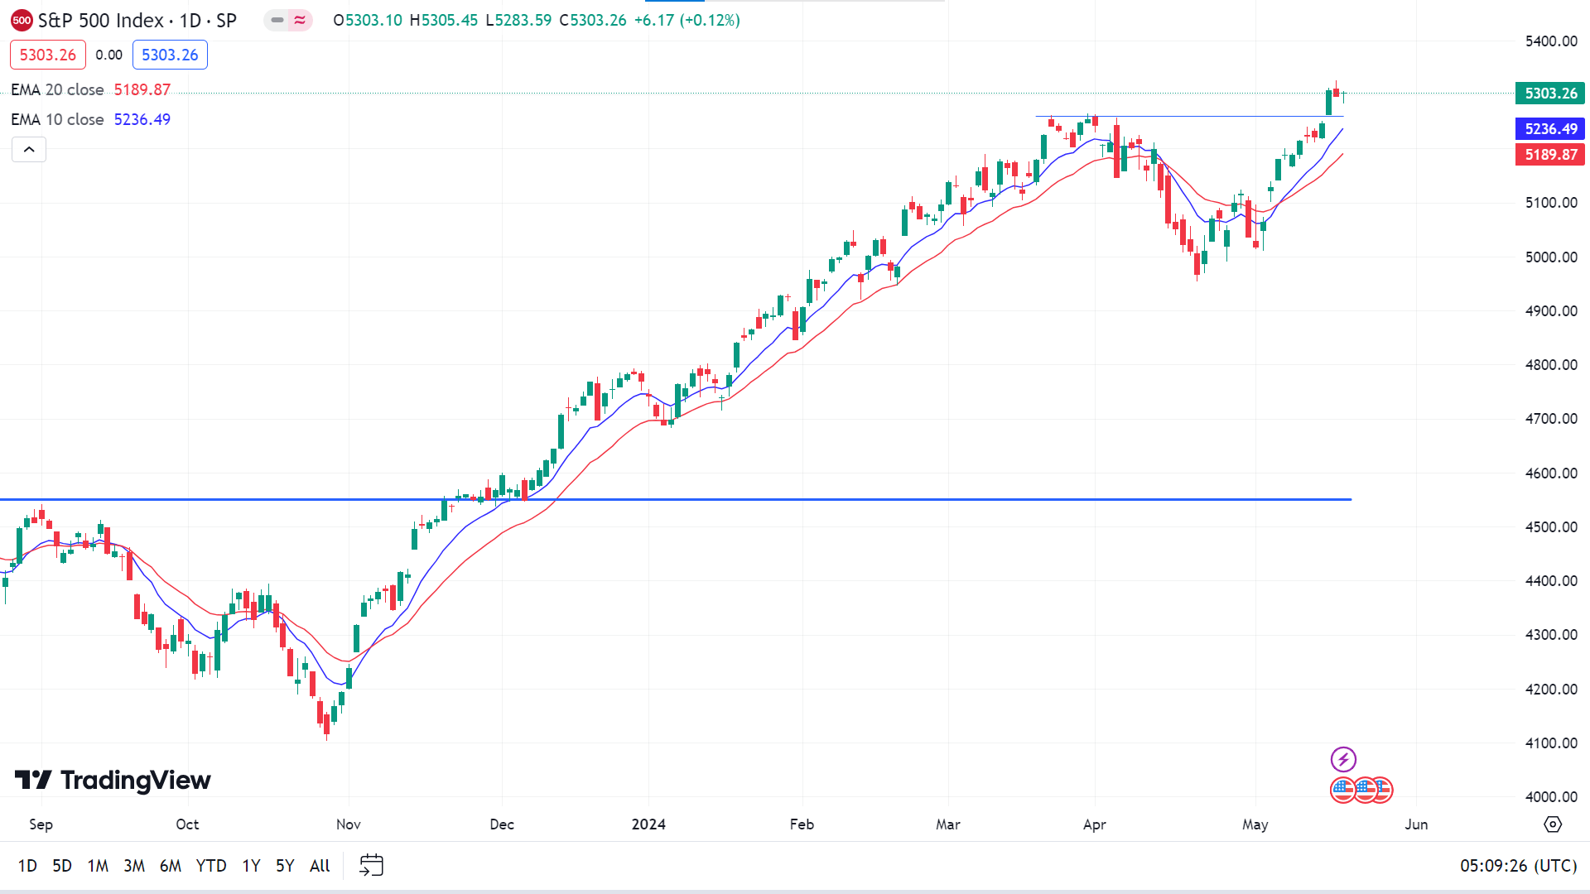
Task: Click the wavy lines indicator next to the symbol
Action: (300, 21)
